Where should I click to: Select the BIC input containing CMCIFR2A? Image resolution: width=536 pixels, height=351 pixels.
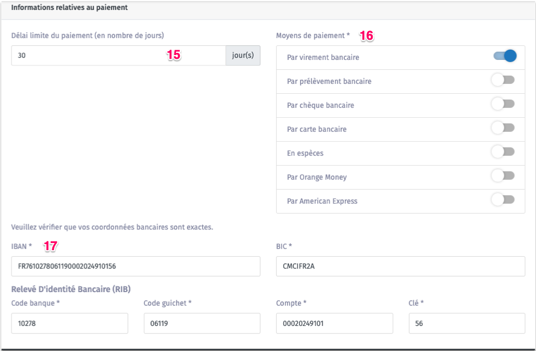click(x=400, y=267)
